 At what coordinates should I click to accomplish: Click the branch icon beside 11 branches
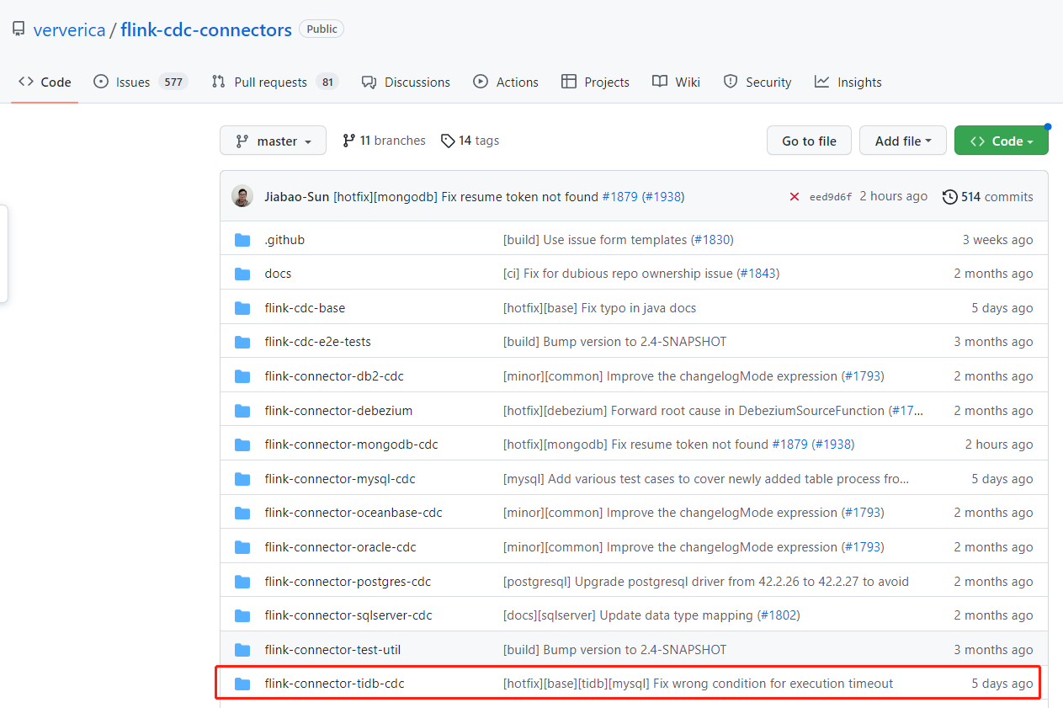348,141
